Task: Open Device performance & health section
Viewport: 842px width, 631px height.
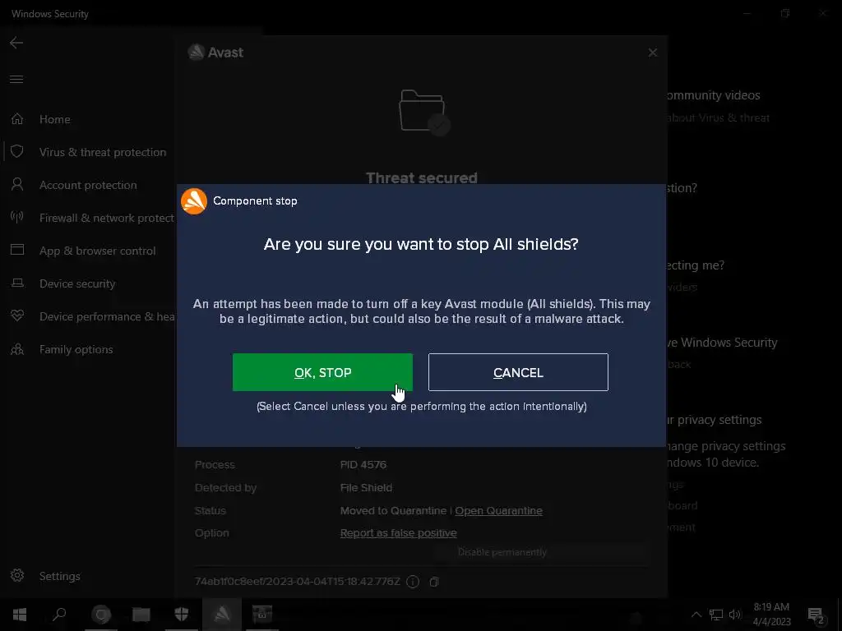Action: [107, 316]
